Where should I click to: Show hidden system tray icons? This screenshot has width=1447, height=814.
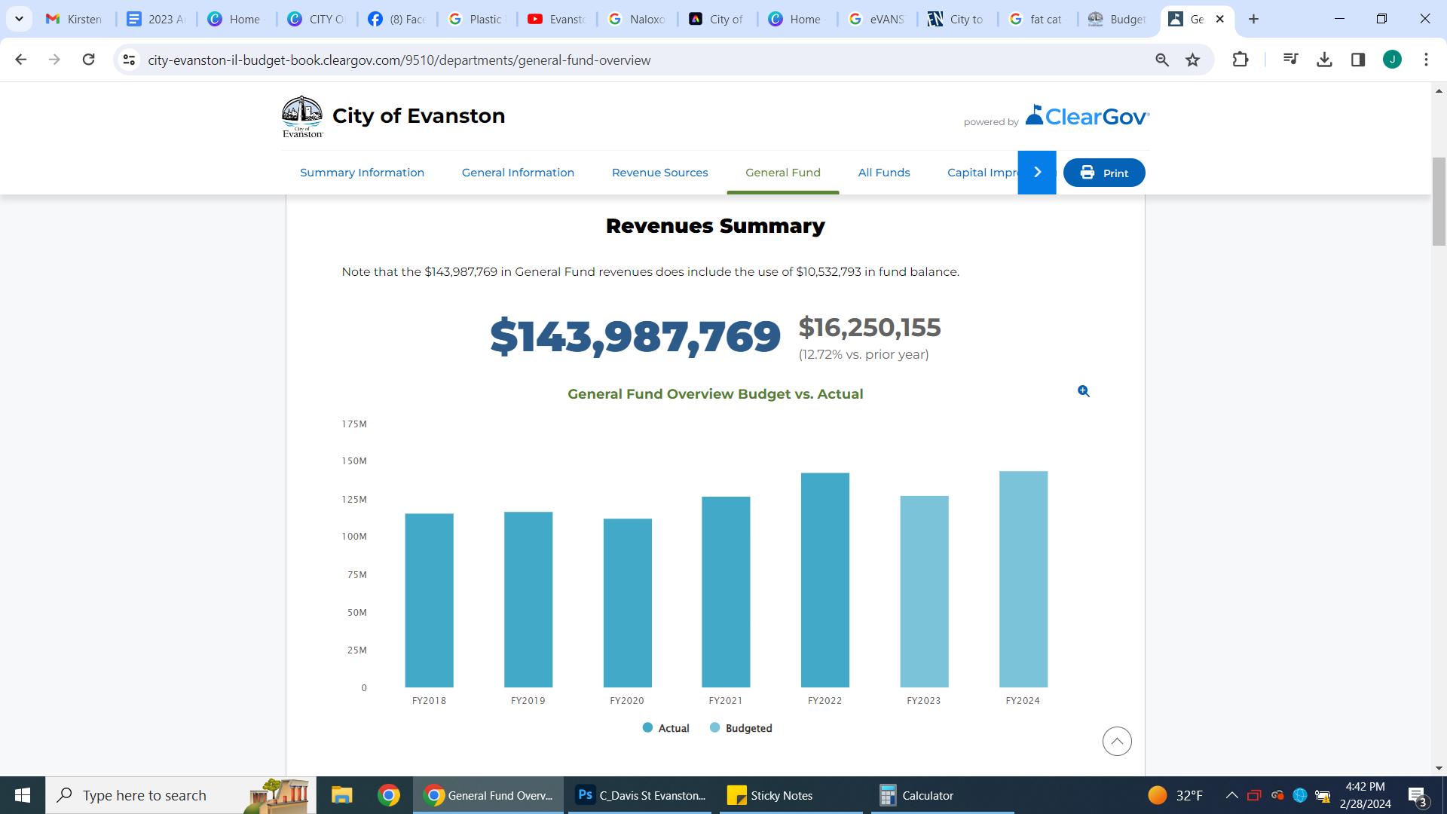click(x=1231, y=795)
